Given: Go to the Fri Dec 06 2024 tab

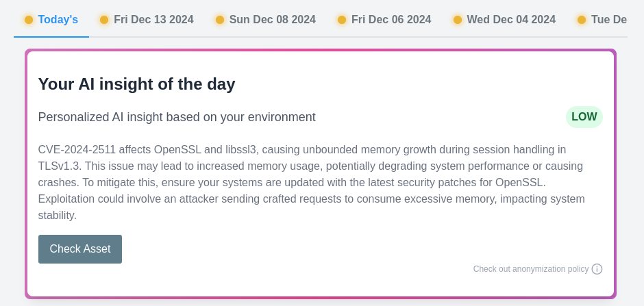Looking at the screenshot, I should click(391, 20).
